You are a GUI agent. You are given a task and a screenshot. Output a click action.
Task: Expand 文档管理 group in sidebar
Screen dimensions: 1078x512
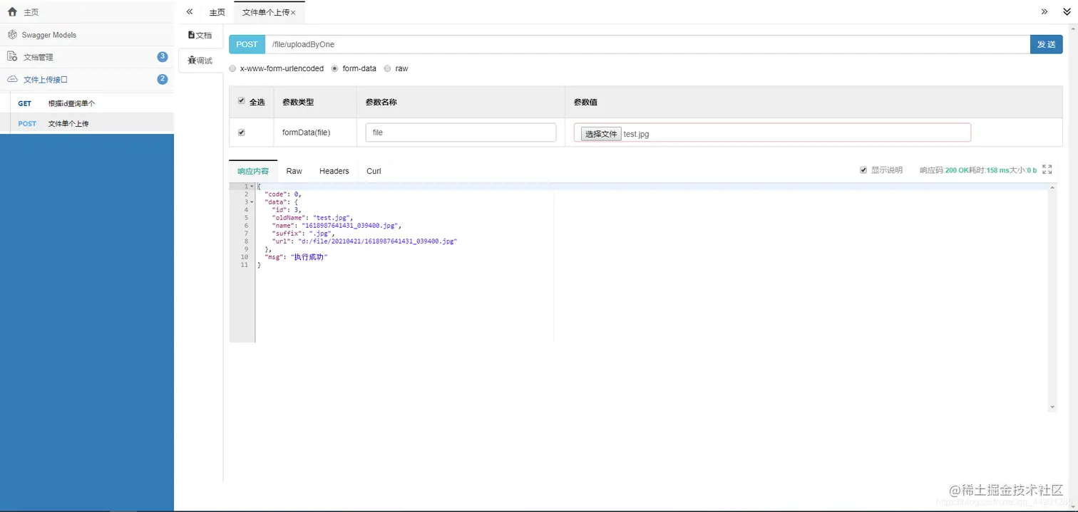click(x=87, y=57)
